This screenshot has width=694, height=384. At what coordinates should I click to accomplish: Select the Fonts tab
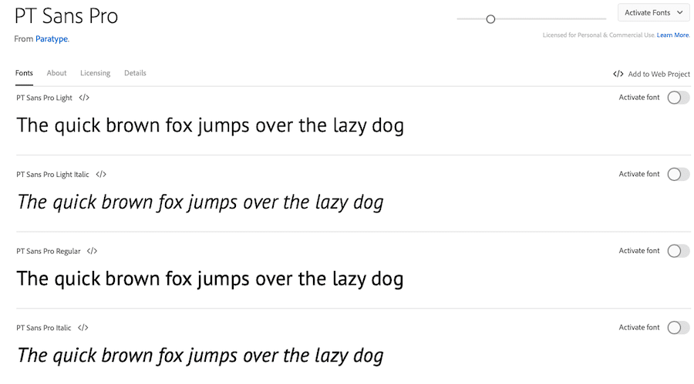tap(24, 73)
